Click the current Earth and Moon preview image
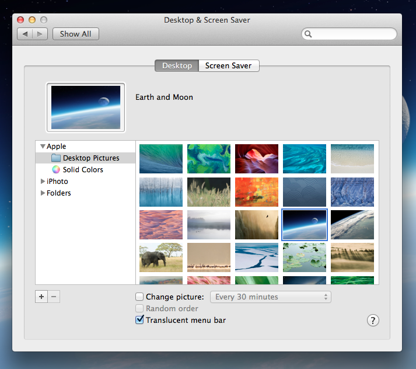Viewport: 416px width, 369px height. coord(86,107)
